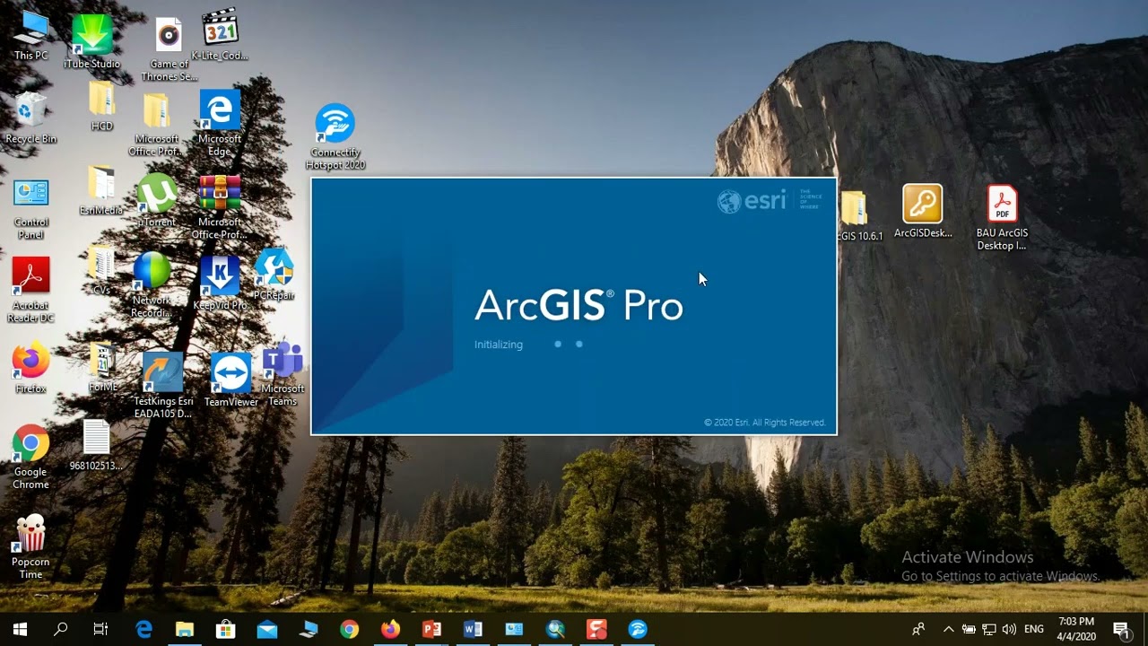Open the volume control speaker icon
Viewport: 1148px width, 646px height.
1009,629
